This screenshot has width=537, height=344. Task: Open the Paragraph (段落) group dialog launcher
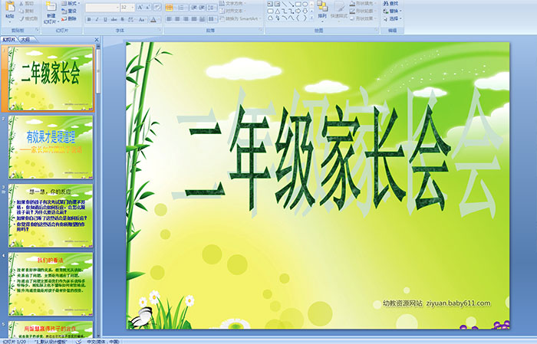pyautogui.click(x=261, y=30)
